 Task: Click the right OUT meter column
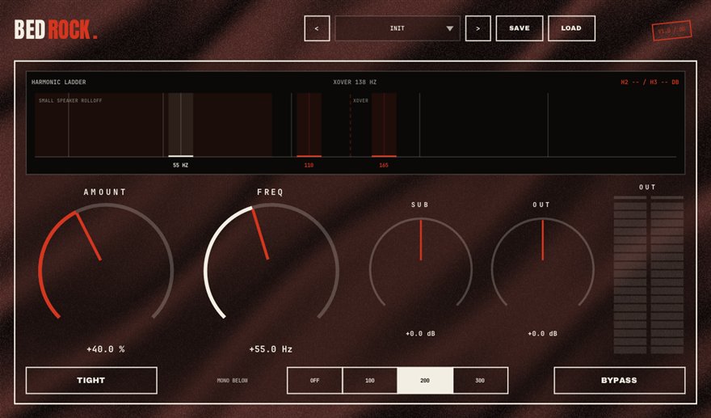coord(667,275)
